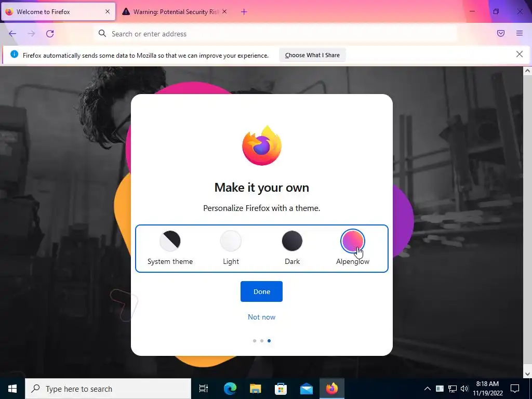Restore down the Firefox window
The image size is (532, 399).
[x=496, y=11]
